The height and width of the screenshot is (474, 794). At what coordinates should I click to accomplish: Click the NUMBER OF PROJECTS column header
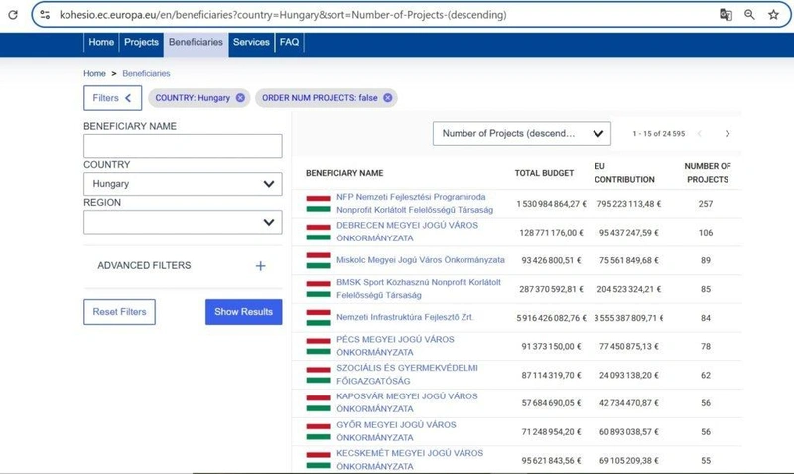[x=708, y=172]
